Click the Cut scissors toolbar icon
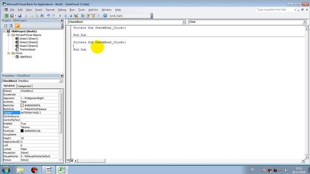This screenshot has width=310, height=174. pyautogui.click(x=26, y=16)
